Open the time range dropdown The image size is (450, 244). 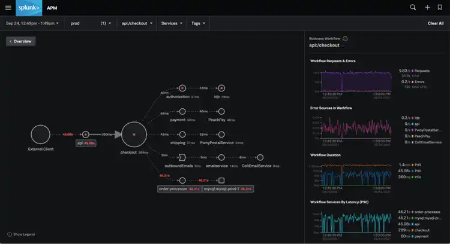(x=32, y=23)
